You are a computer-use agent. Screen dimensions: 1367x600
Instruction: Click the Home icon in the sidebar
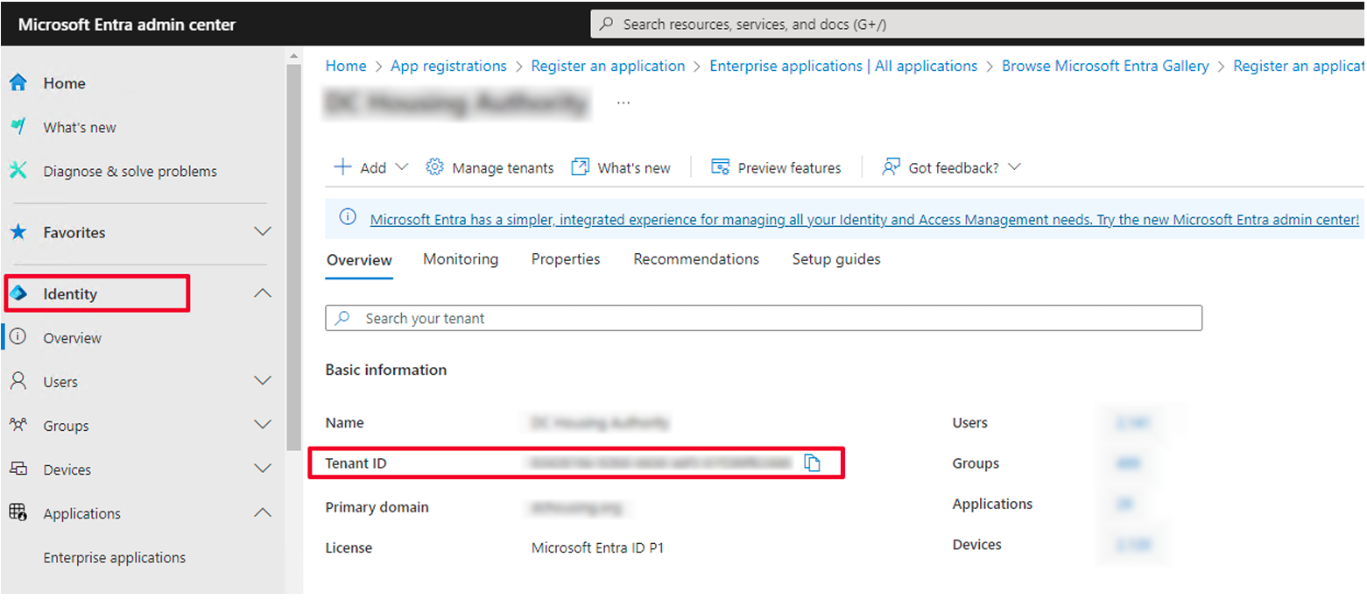tap(20, 83)
